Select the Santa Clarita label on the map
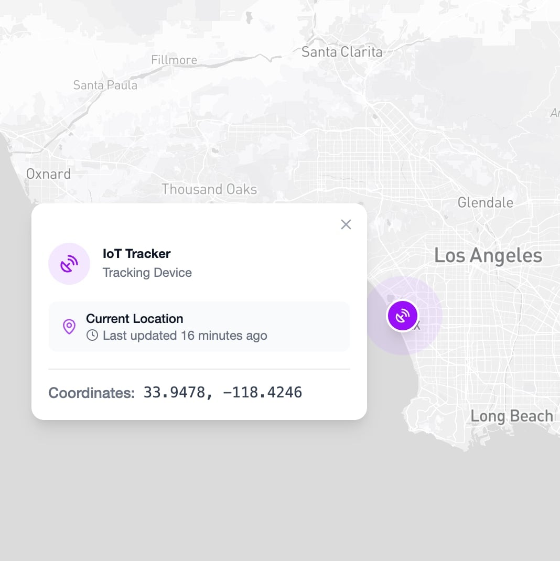 pyautogui.click(x=341, y=52)
